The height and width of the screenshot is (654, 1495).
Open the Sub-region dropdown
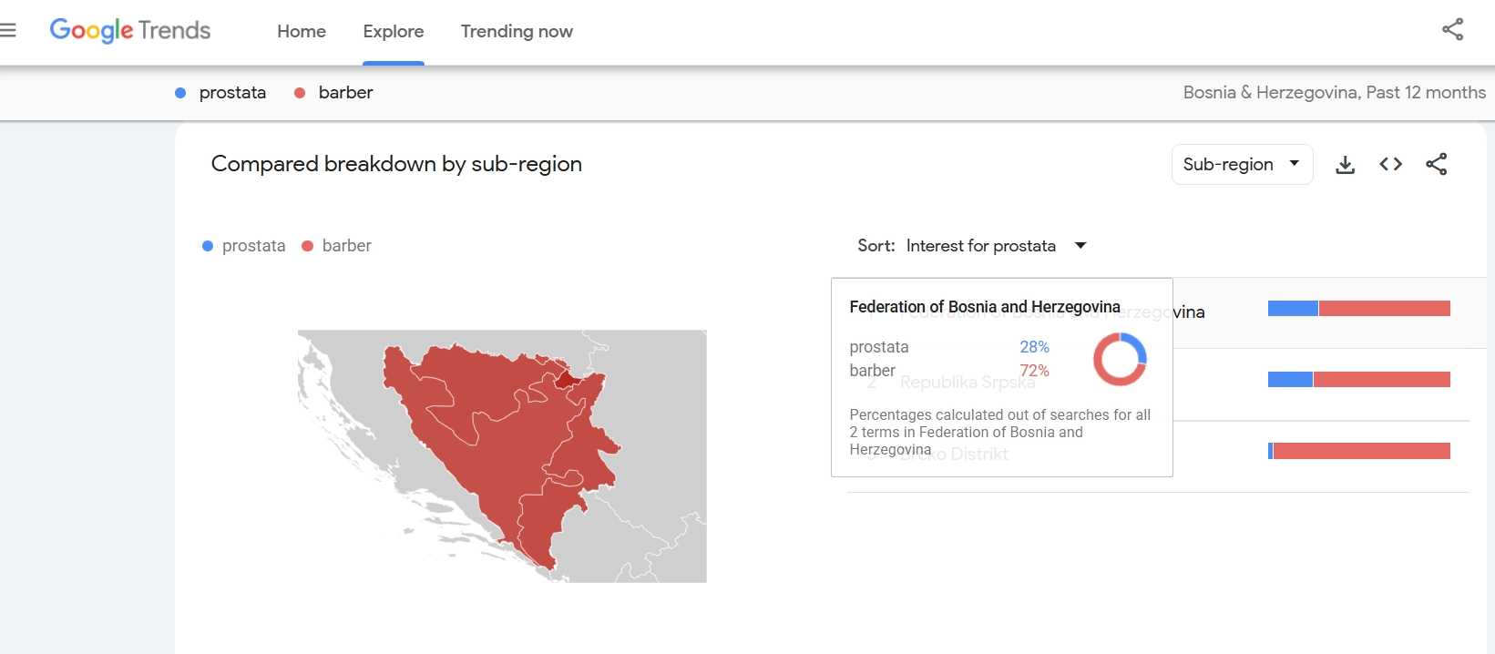pos(1241,164)
